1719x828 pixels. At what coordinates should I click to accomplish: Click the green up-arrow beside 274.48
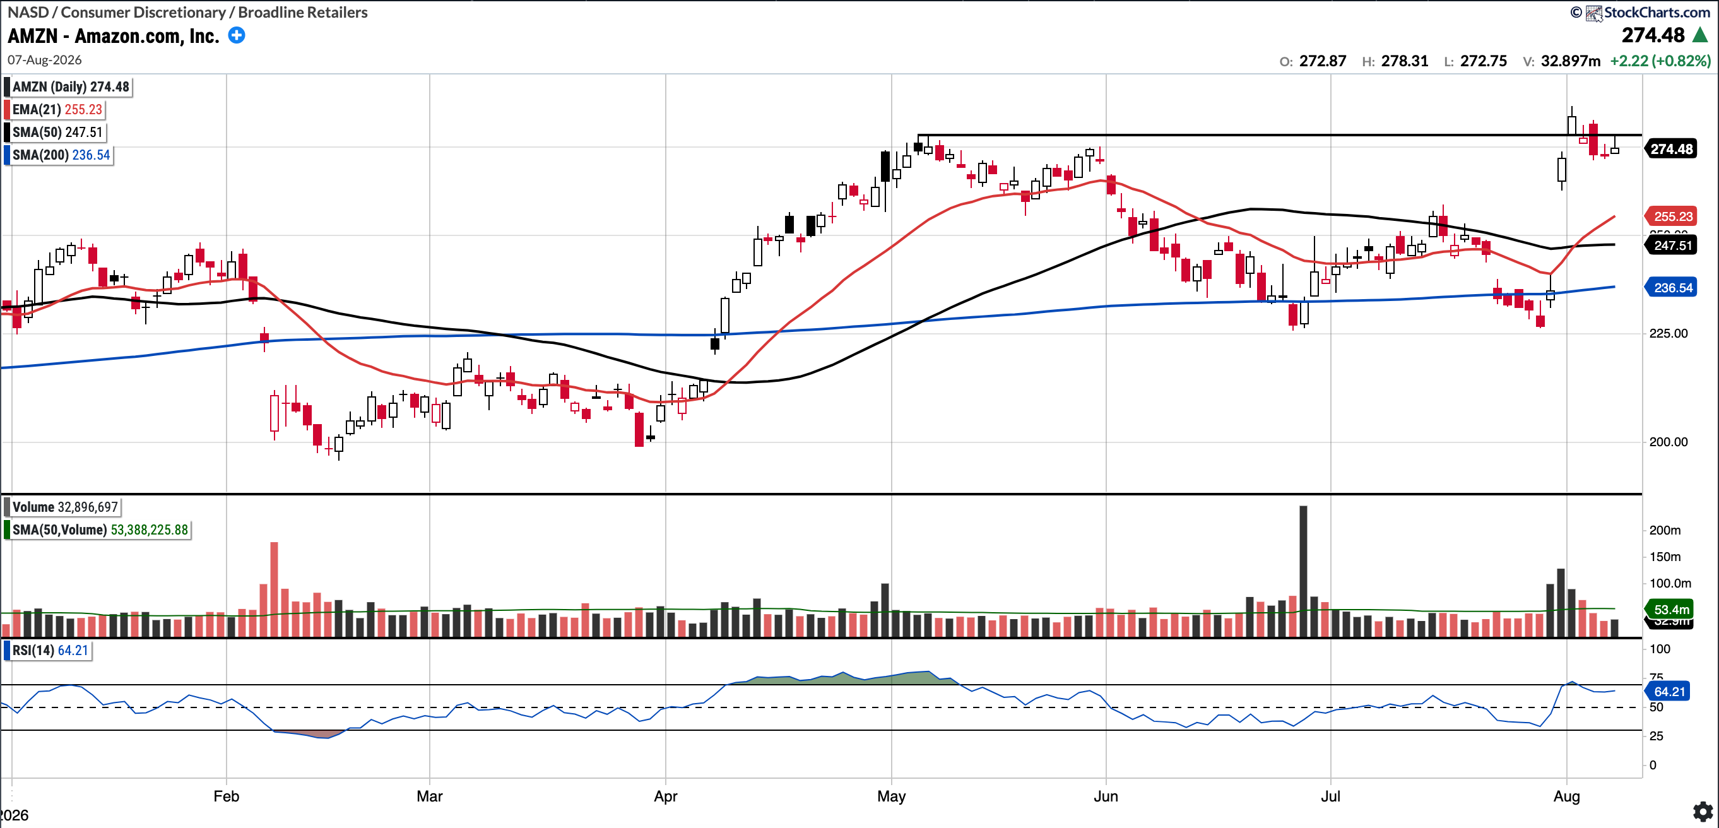point(1700,35)
